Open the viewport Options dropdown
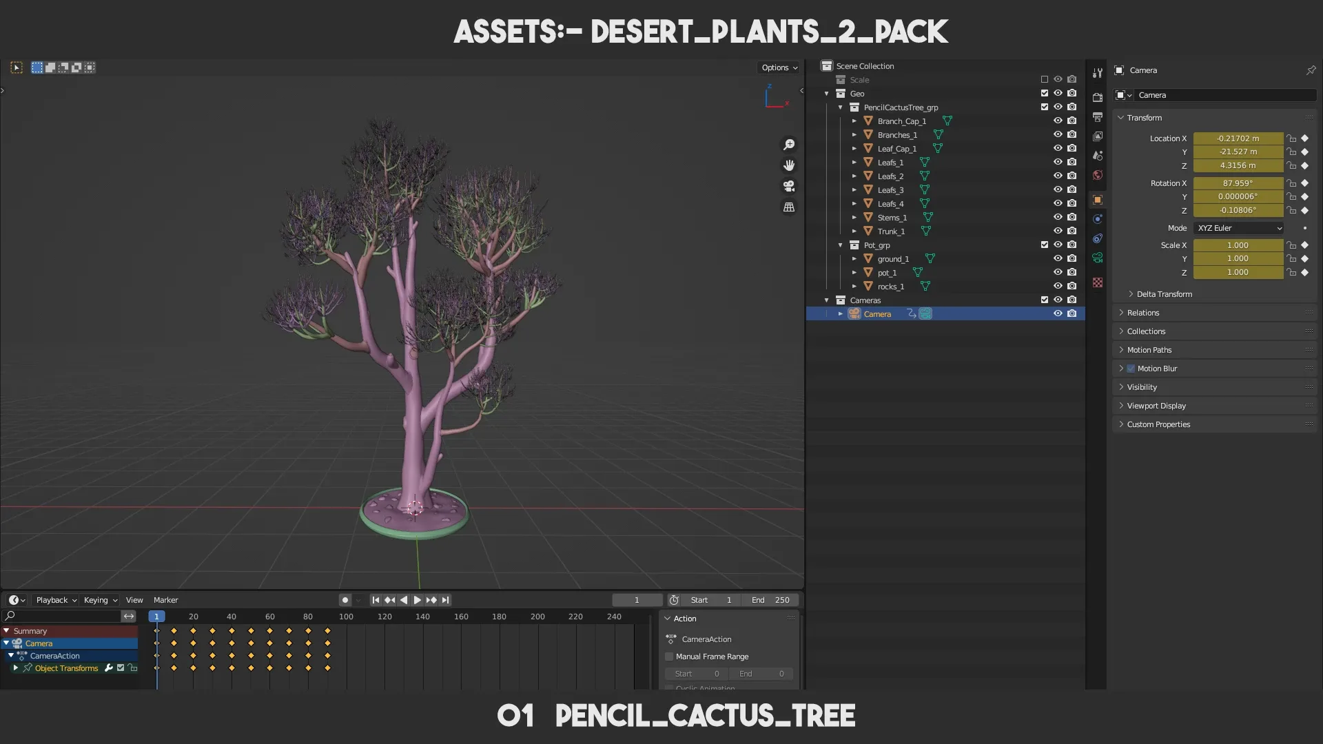Viewport: 1323px width, 744px height. click(779, 68)
